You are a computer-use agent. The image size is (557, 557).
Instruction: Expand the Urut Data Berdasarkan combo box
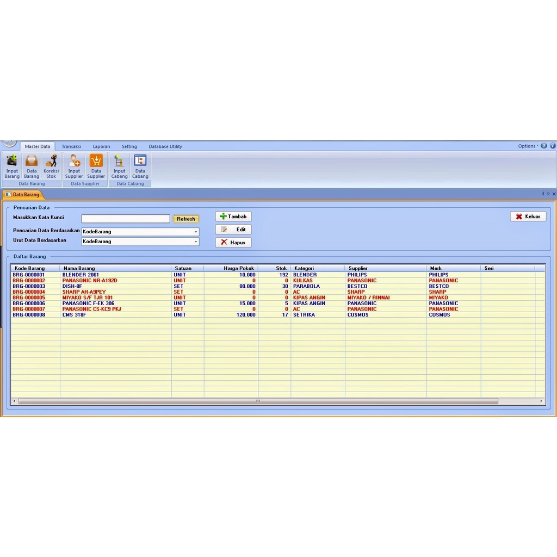pos(196,242)
